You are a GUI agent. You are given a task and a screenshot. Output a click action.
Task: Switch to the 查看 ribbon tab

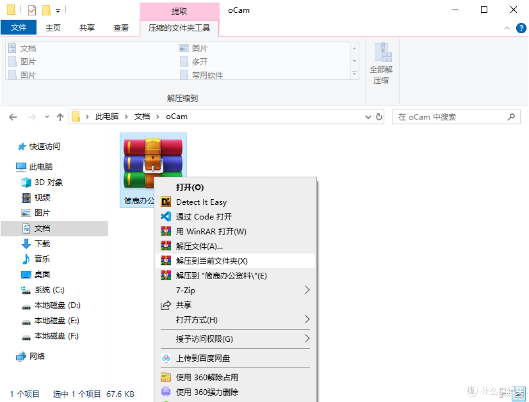point(121,28)
